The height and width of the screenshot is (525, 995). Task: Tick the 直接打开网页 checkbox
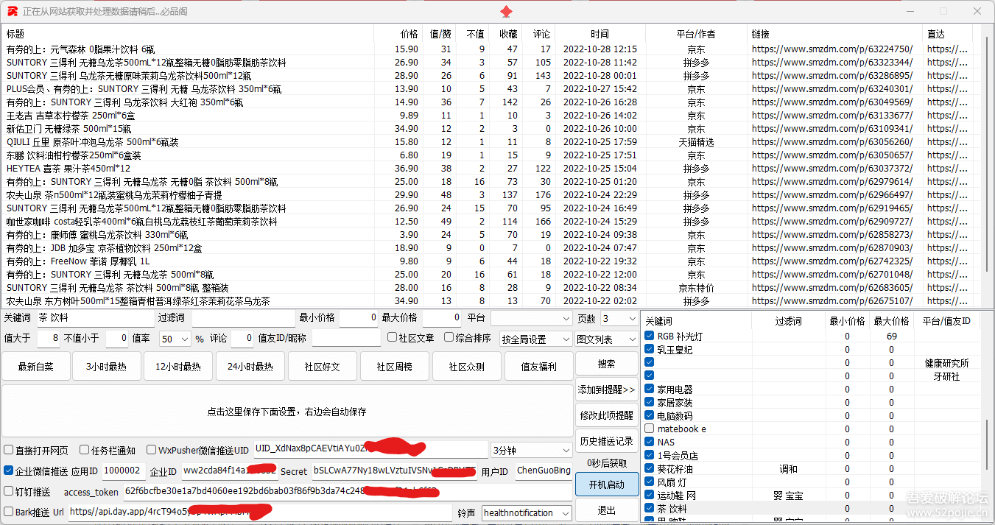click(9, 450)
